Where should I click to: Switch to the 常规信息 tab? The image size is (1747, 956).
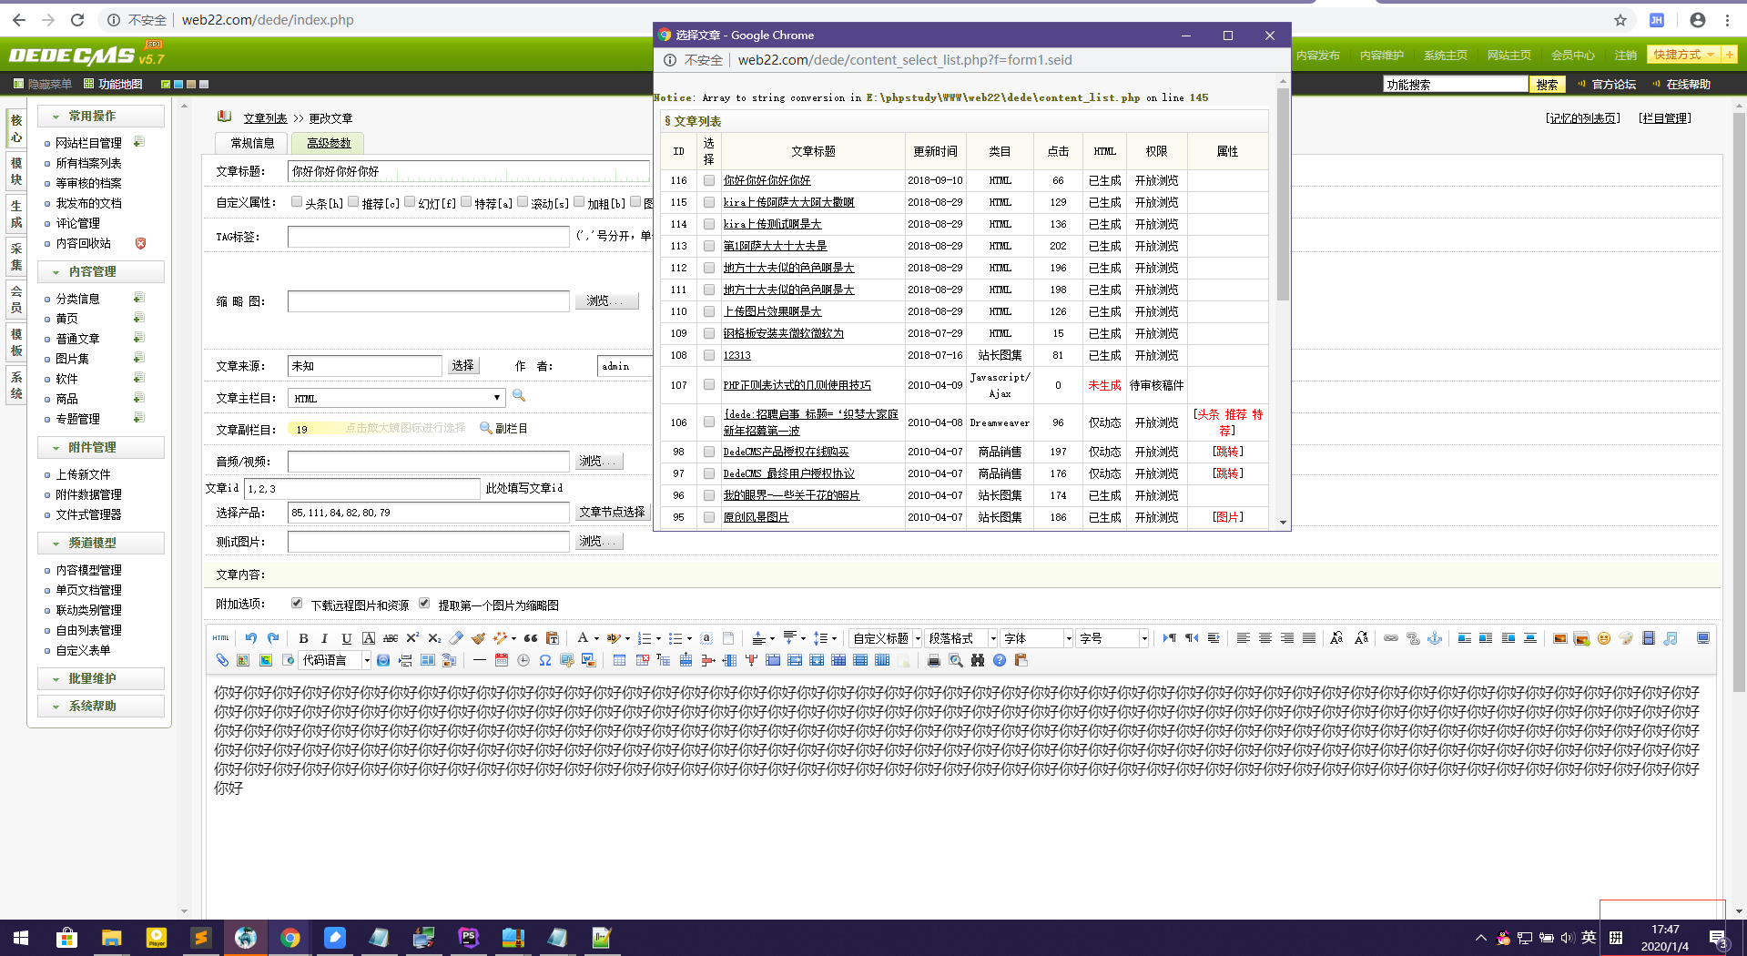pos(252,143)
